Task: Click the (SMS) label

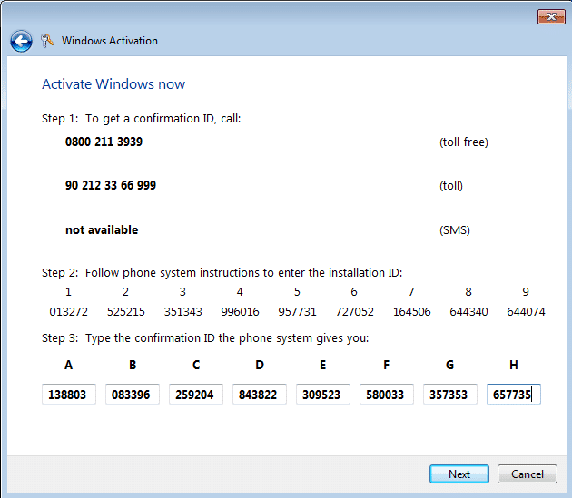Action: pos(455,230)
